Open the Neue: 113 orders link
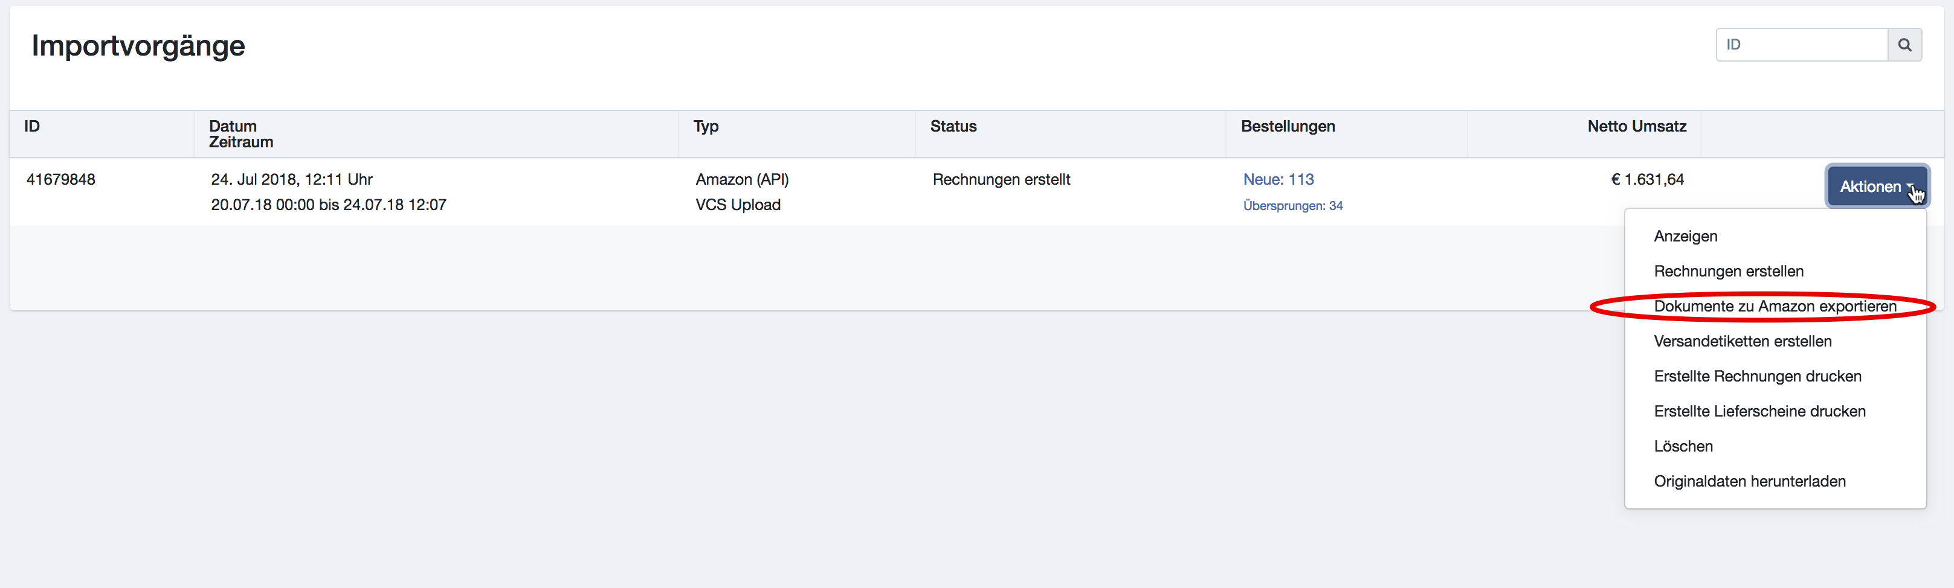This screenshot has width=1954, height=588. (x=1278, y=179)
